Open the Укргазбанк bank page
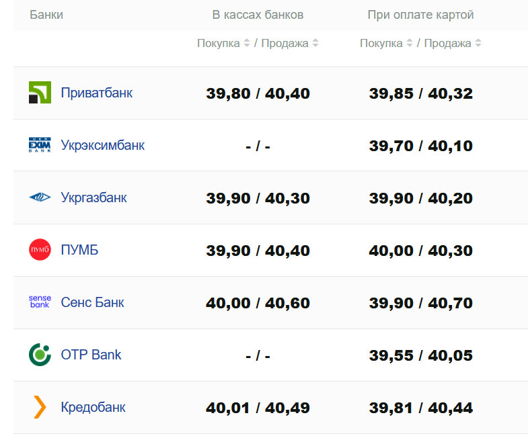The height and width of the screenshot is (438, 528). (93, 198)
